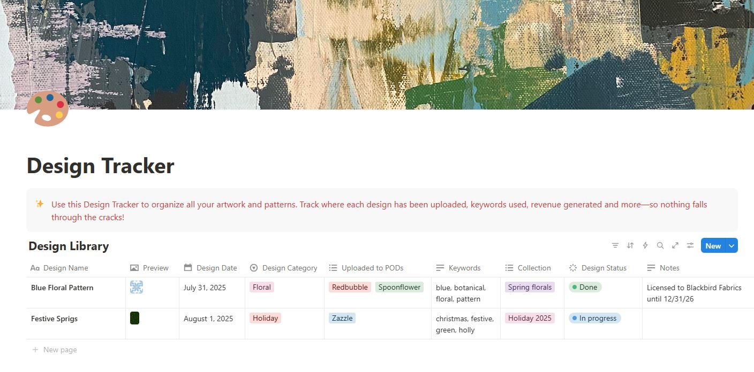This screenshot has width=754, height=372.
Task: Click the search magnifier icon
Action: 660,246
